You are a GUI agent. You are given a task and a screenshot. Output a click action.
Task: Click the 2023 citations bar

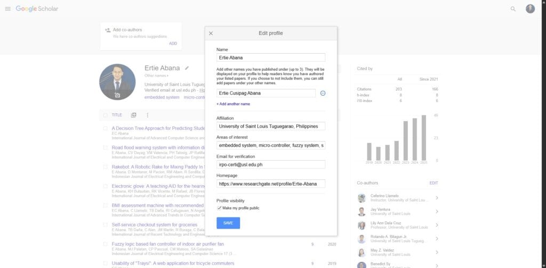click(x=406, y=140)
